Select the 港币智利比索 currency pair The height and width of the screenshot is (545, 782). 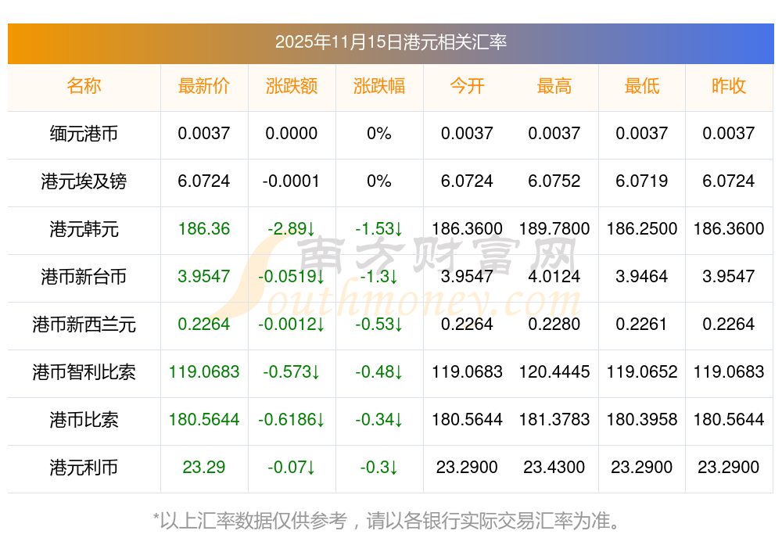84,372
